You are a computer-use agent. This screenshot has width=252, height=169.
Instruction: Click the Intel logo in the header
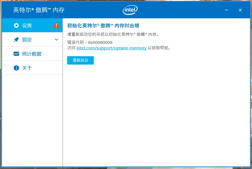[x=130, y=10]
